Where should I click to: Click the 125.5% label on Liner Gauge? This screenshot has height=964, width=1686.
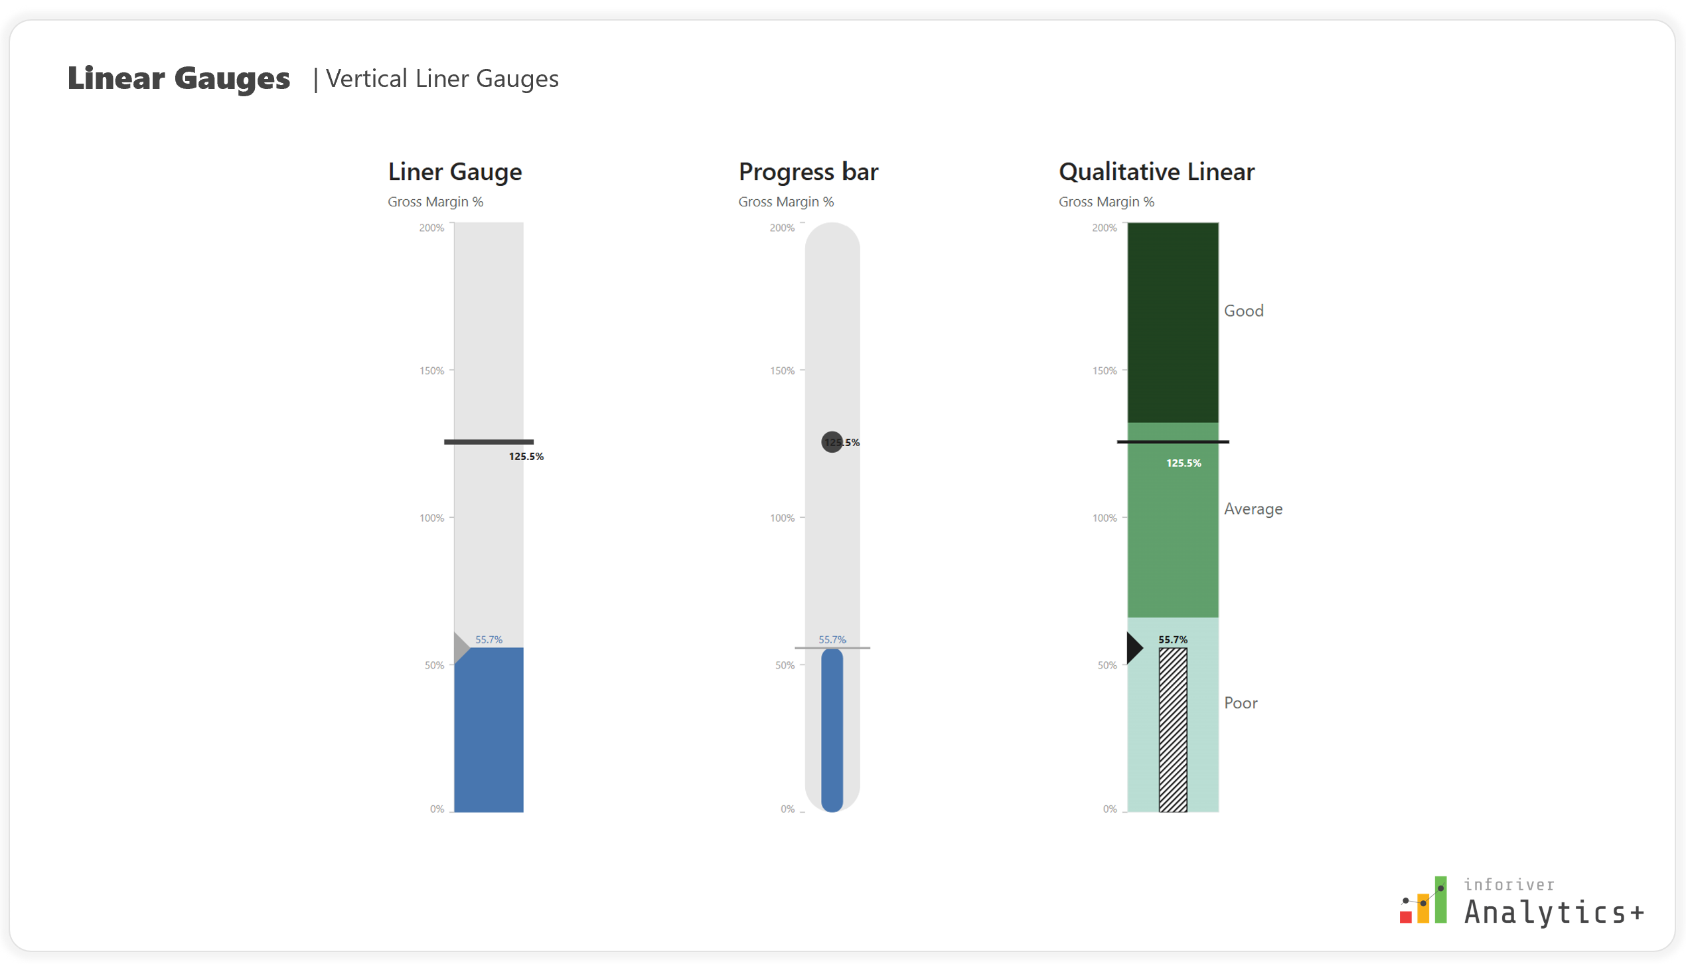click(x=526, y=457)
